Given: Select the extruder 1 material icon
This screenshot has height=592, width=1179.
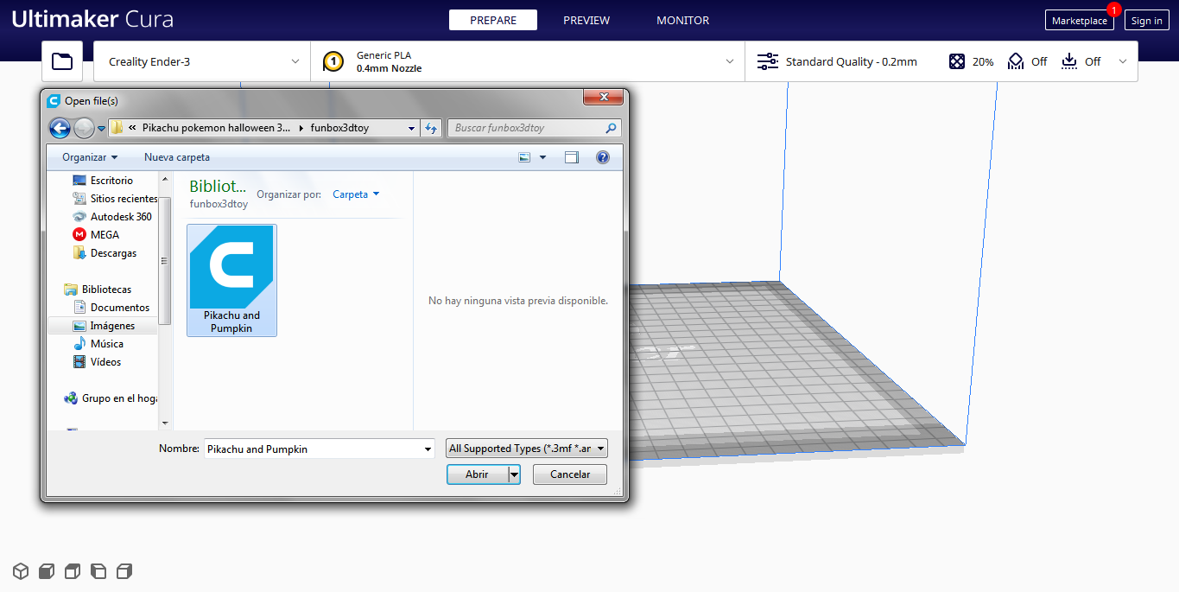Looking at the screenshot, I should click(x=333, y=61).
